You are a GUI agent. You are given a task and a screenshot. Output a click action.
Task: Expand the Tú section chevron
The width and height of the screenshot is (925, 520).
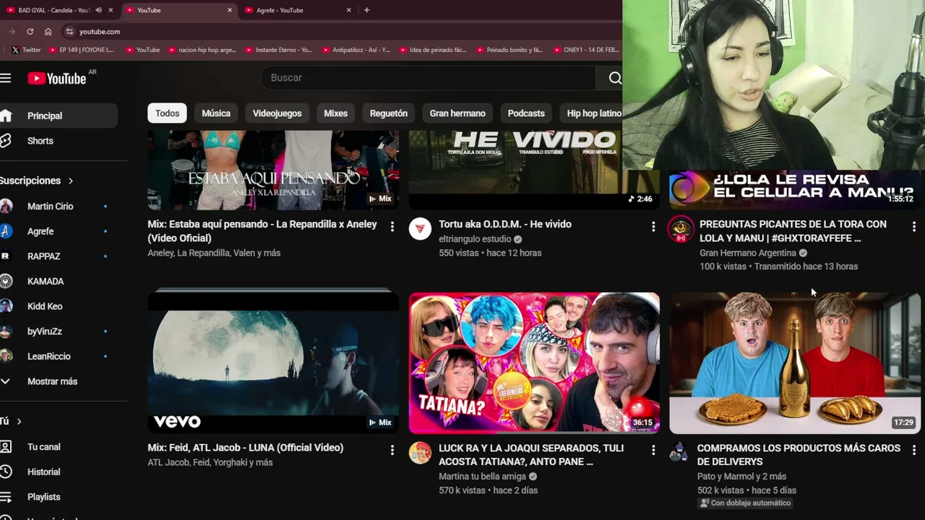[x=19, y=421]
